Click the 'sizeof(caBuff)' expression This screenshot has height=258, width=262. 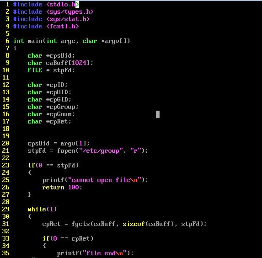click(x=149, y=224)
